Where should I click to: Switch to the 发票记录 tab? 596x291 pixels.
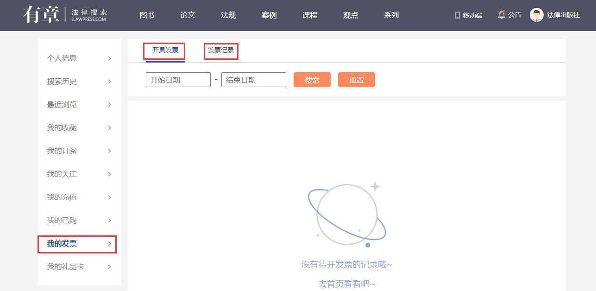[x=221, y=51]
